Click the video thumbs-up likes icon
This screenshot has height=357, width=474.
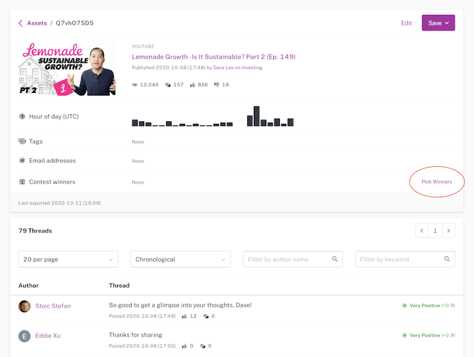coord(192,85)
